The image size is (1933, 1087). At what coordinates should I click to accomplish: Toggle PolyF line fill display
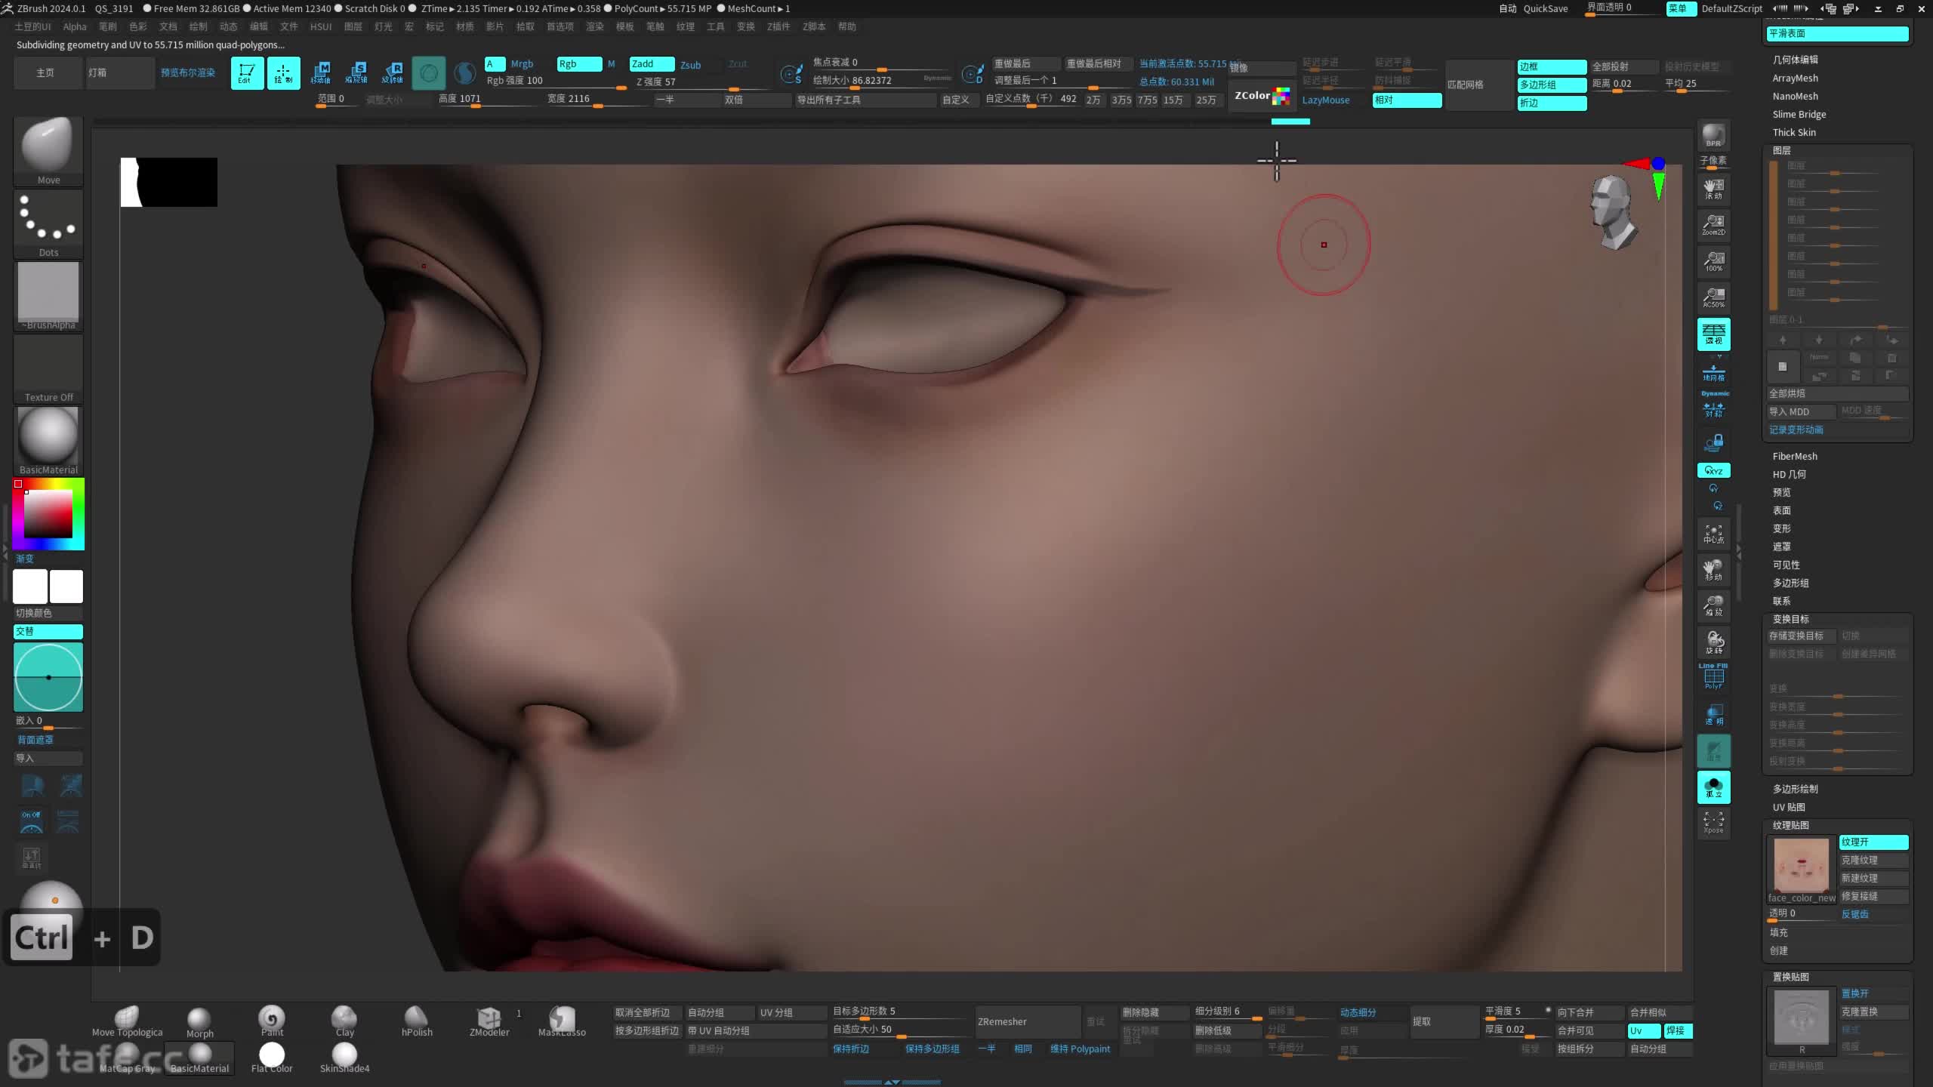[1713, 677]
